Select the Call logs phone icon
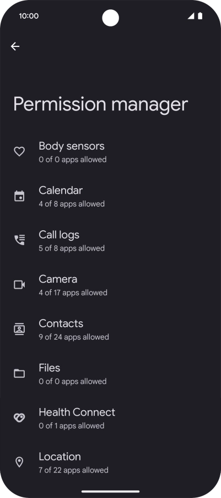 tap(19, 240)
